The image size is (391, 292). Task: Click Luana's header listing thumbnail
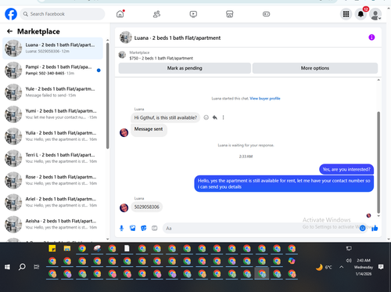click(x=126, y=38)
